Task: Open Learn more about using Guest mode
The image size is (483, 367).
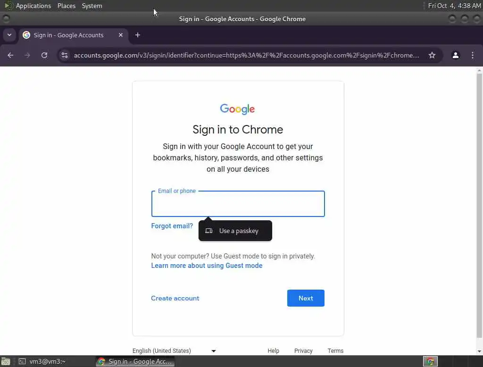Action: click(x=207, y=266)
